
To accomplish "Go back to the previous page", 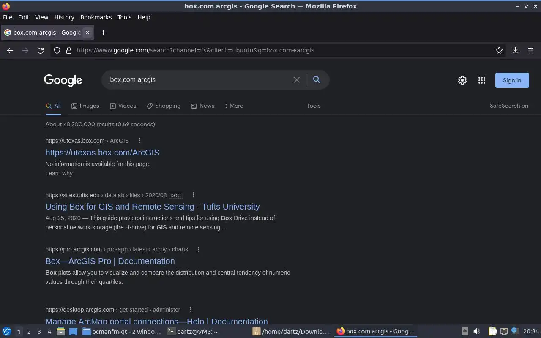I will tap(10, 50).
